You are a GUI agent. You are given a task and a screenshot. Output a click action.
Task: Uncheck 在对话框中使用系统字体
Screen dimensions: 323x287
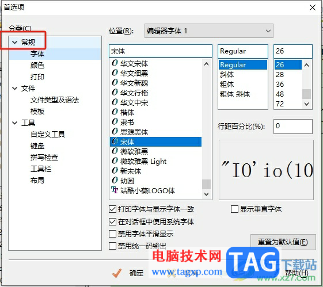coord(112,222)
